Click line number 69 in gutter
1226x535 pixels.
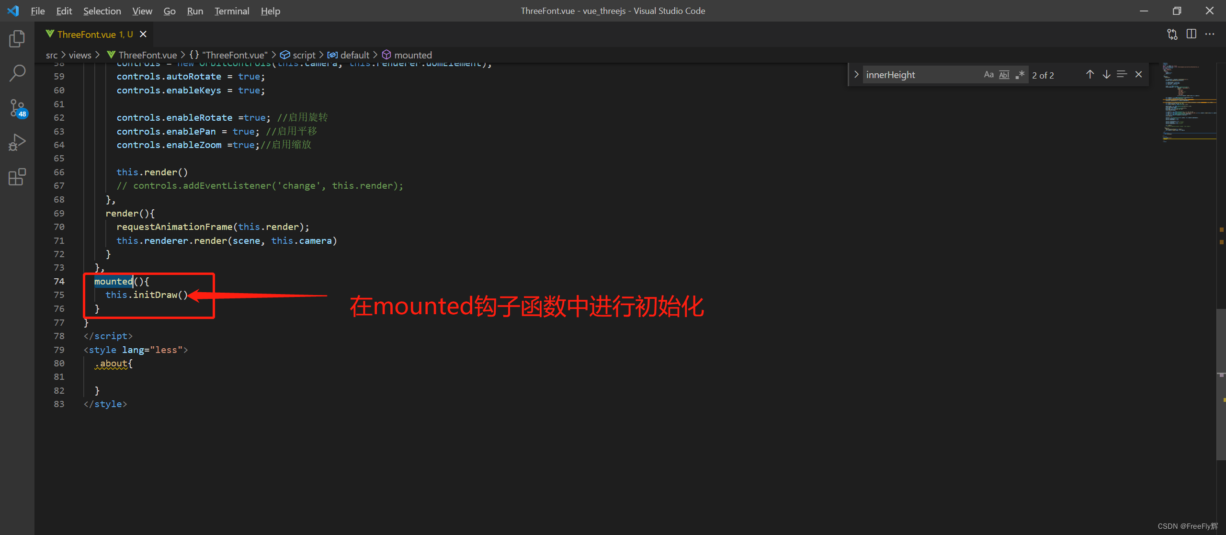coord(59,213)
